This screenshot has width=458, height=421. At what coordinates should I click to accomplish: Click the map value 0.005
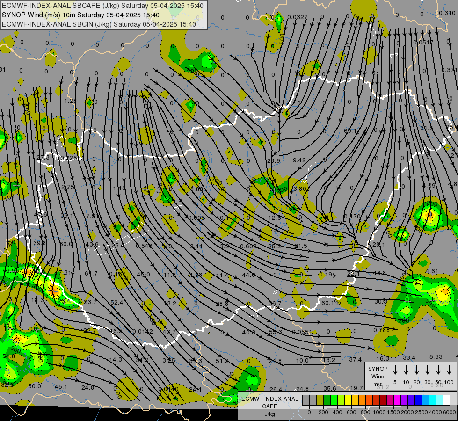[x=196, y=218]
